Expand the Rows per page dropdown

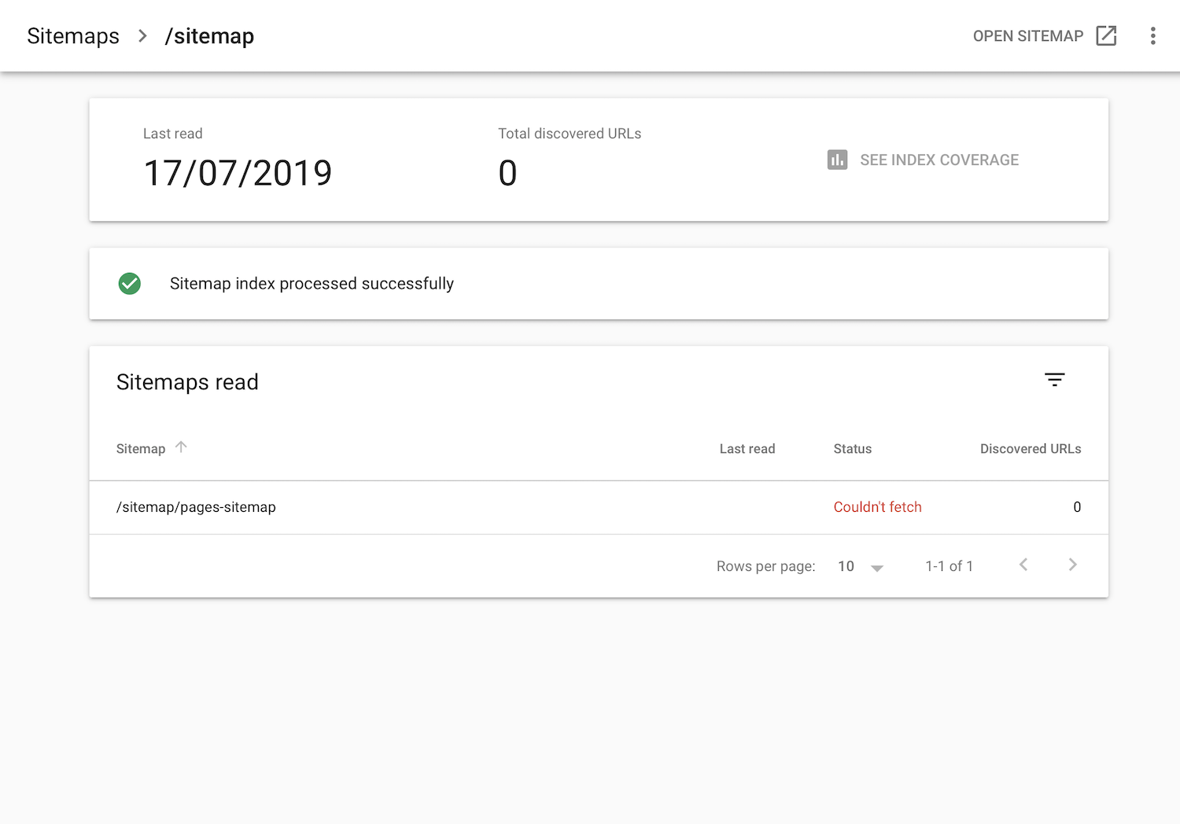[861, 567]
